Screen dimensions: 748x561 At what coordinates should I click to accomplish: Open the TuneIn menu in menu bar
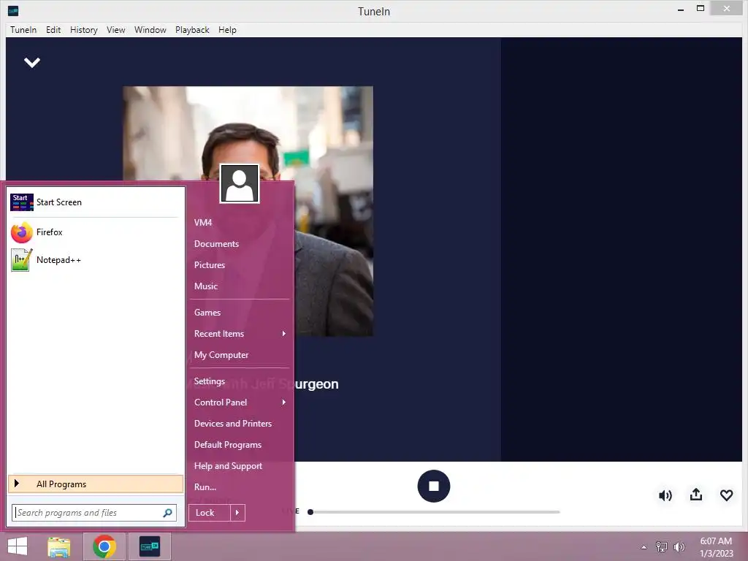tap(23, 29)
